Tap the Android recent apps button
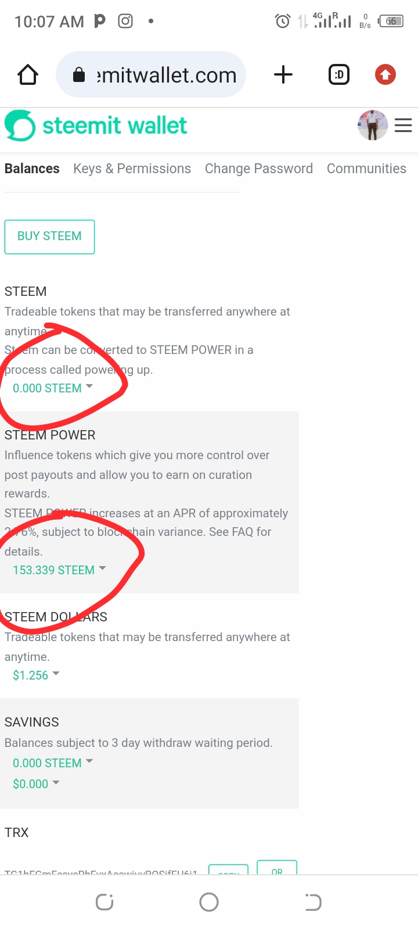 [x=105, y=902]
